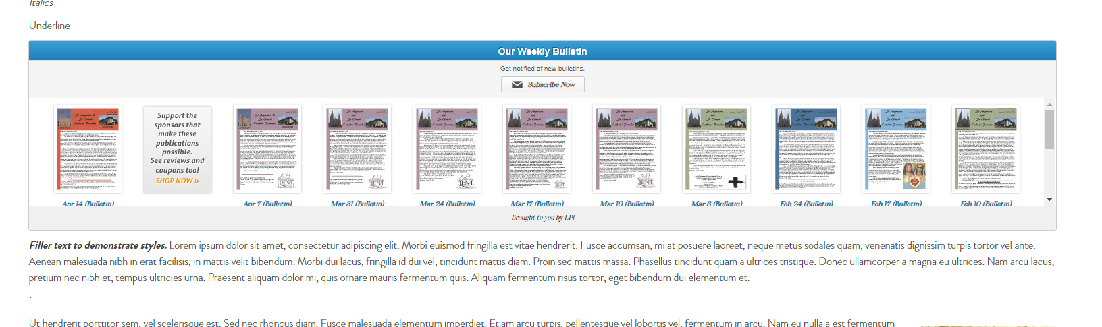Open the Feb 17 bulletin thumbnail

896,149
